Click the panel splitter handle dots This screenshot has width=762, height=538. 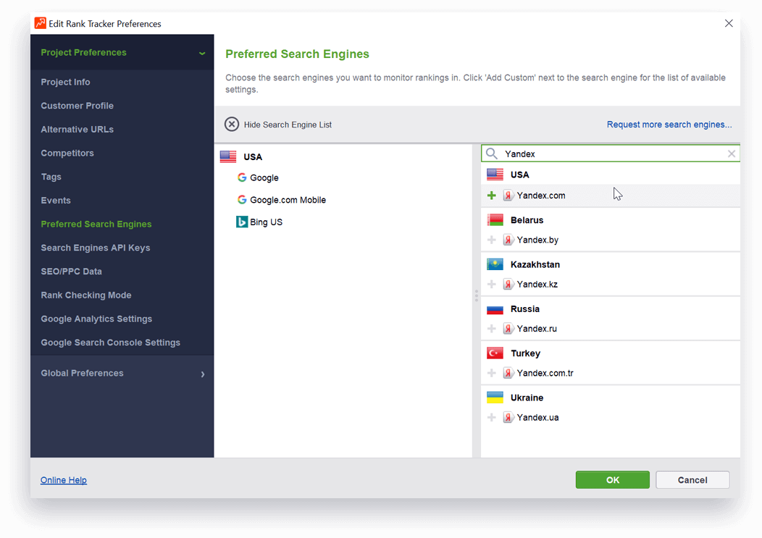tap(477, 295)
